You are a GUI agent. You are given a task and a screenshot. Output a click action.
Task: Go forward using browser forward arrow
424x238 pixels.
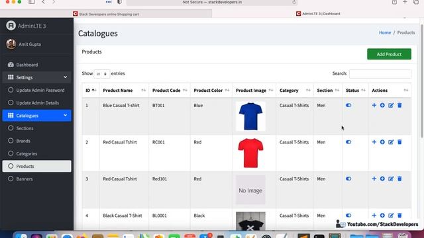[54, 2]
